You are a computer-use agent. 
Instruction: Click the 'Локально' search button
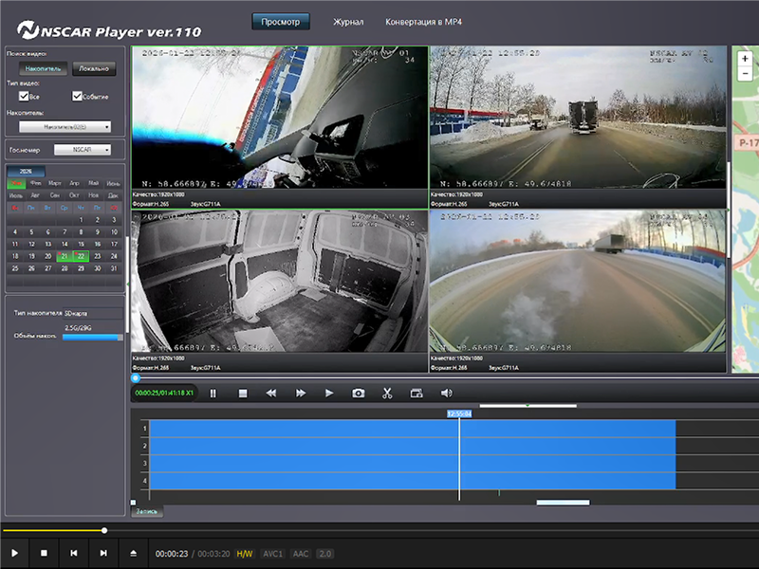pyautogui.click(x=93, y=68)
